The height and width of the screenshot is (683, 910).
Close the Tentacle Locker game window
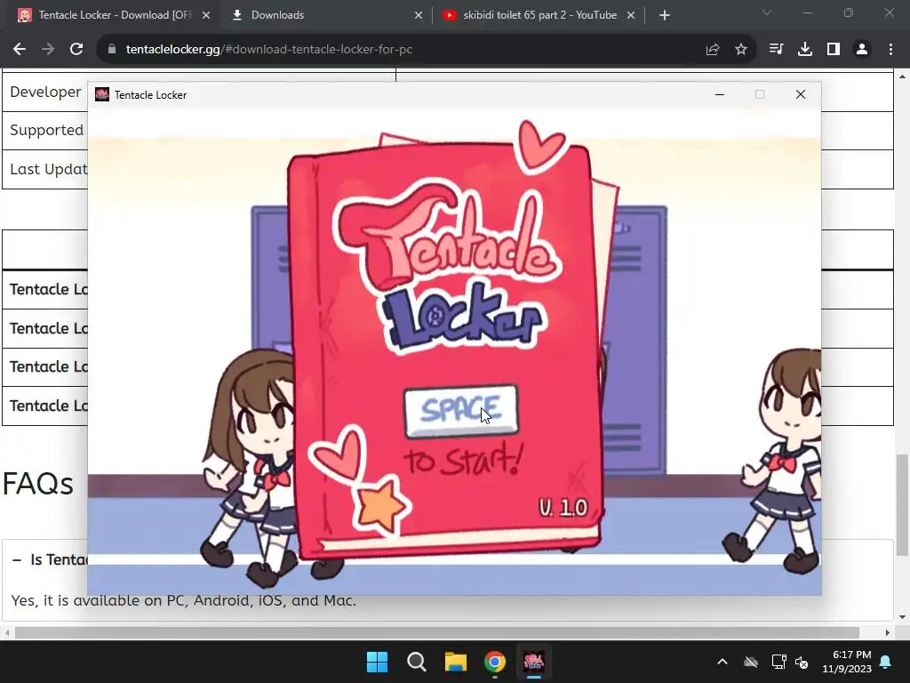[x=801, y=94]
